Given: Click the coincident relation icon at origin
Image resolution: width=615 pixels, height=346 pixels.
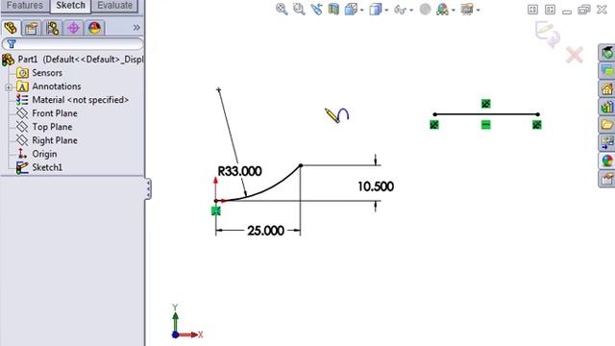Looking at the screenshot, I should coord(215,211).
